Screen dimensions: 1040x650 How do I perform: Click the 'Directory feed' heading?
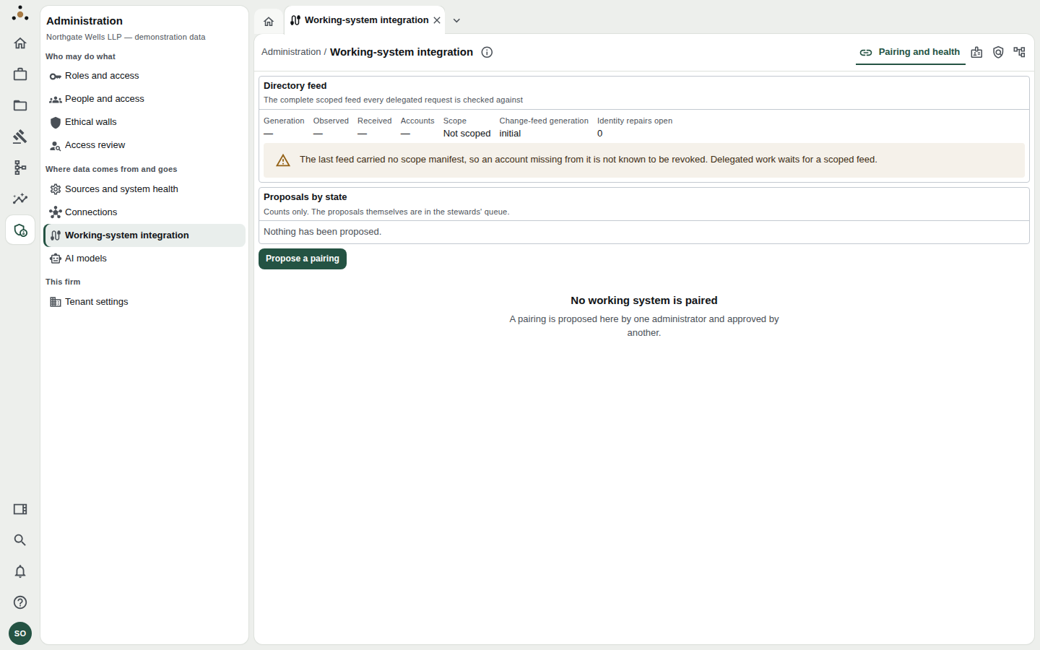tap(295, 86)
